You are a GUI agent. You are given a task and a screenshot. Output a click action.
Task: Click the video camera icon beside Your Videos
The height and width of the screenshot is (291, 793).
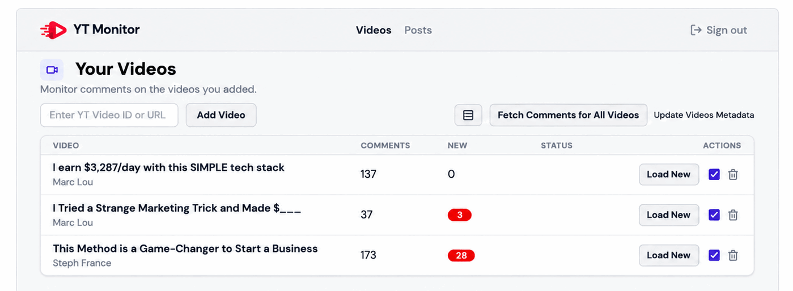[52, 70]
